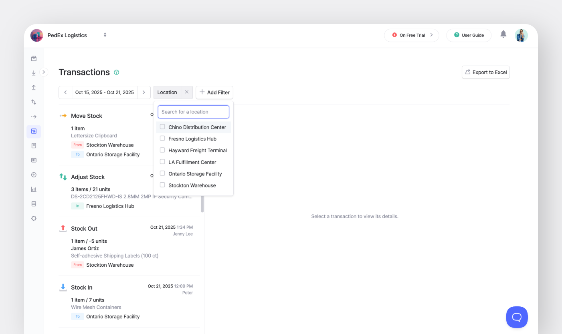Open the Add Filter button
The height and width of the screenshot is (334, 562).
(214, 92)
